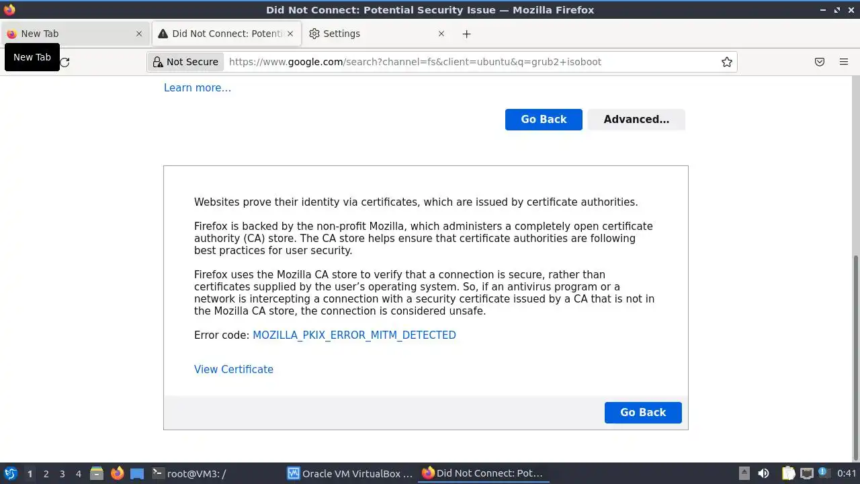Maximize the Firefox window
The image size is (860, 484).
pyautogui.click(x=837, y=10)
